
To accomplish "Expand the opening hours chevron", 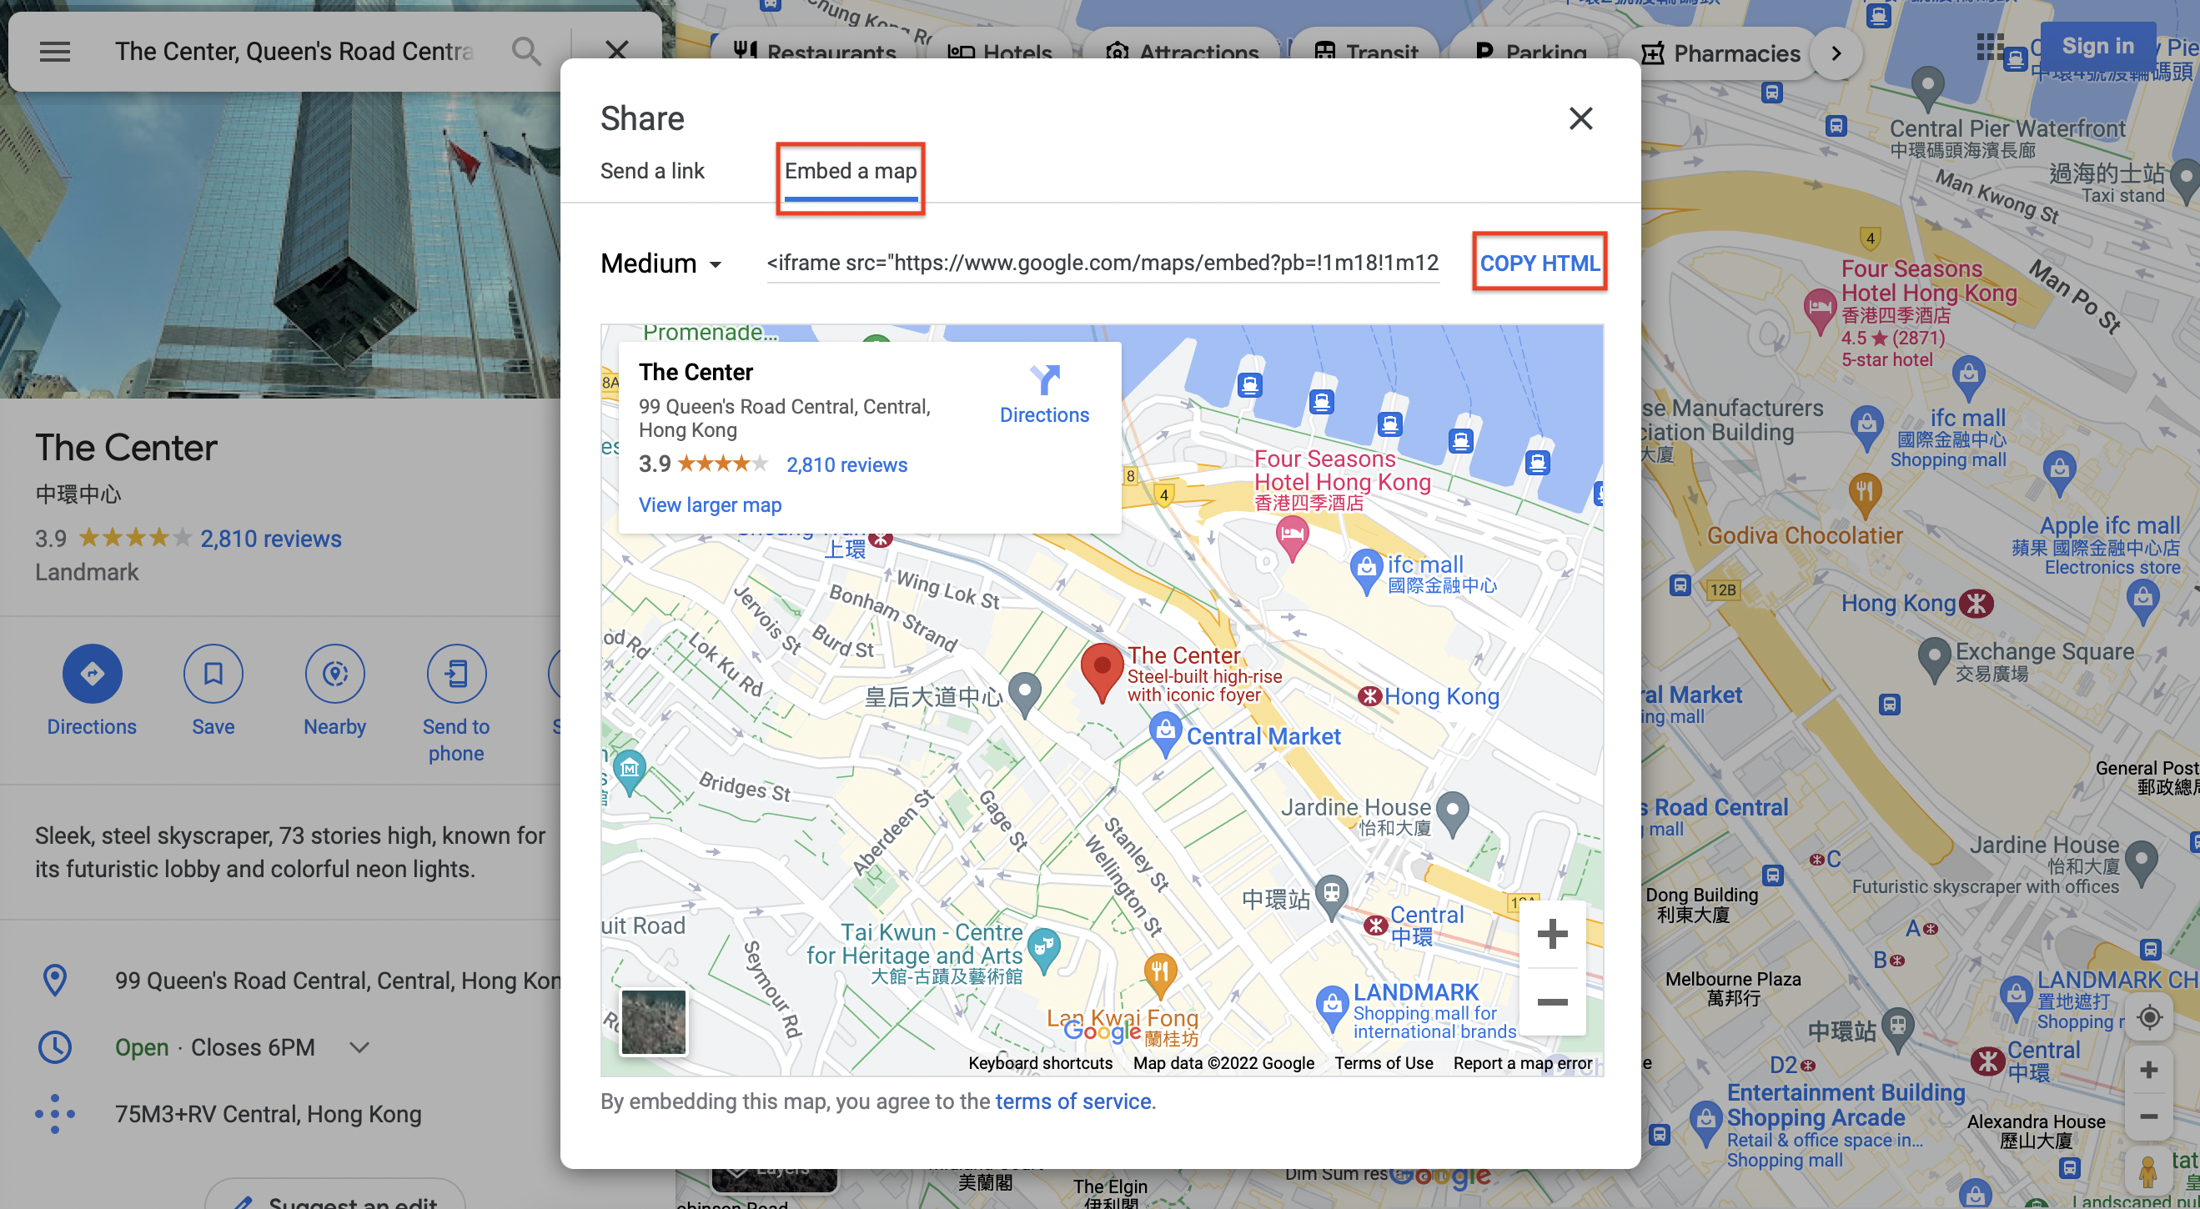I will coord(359,1048).
